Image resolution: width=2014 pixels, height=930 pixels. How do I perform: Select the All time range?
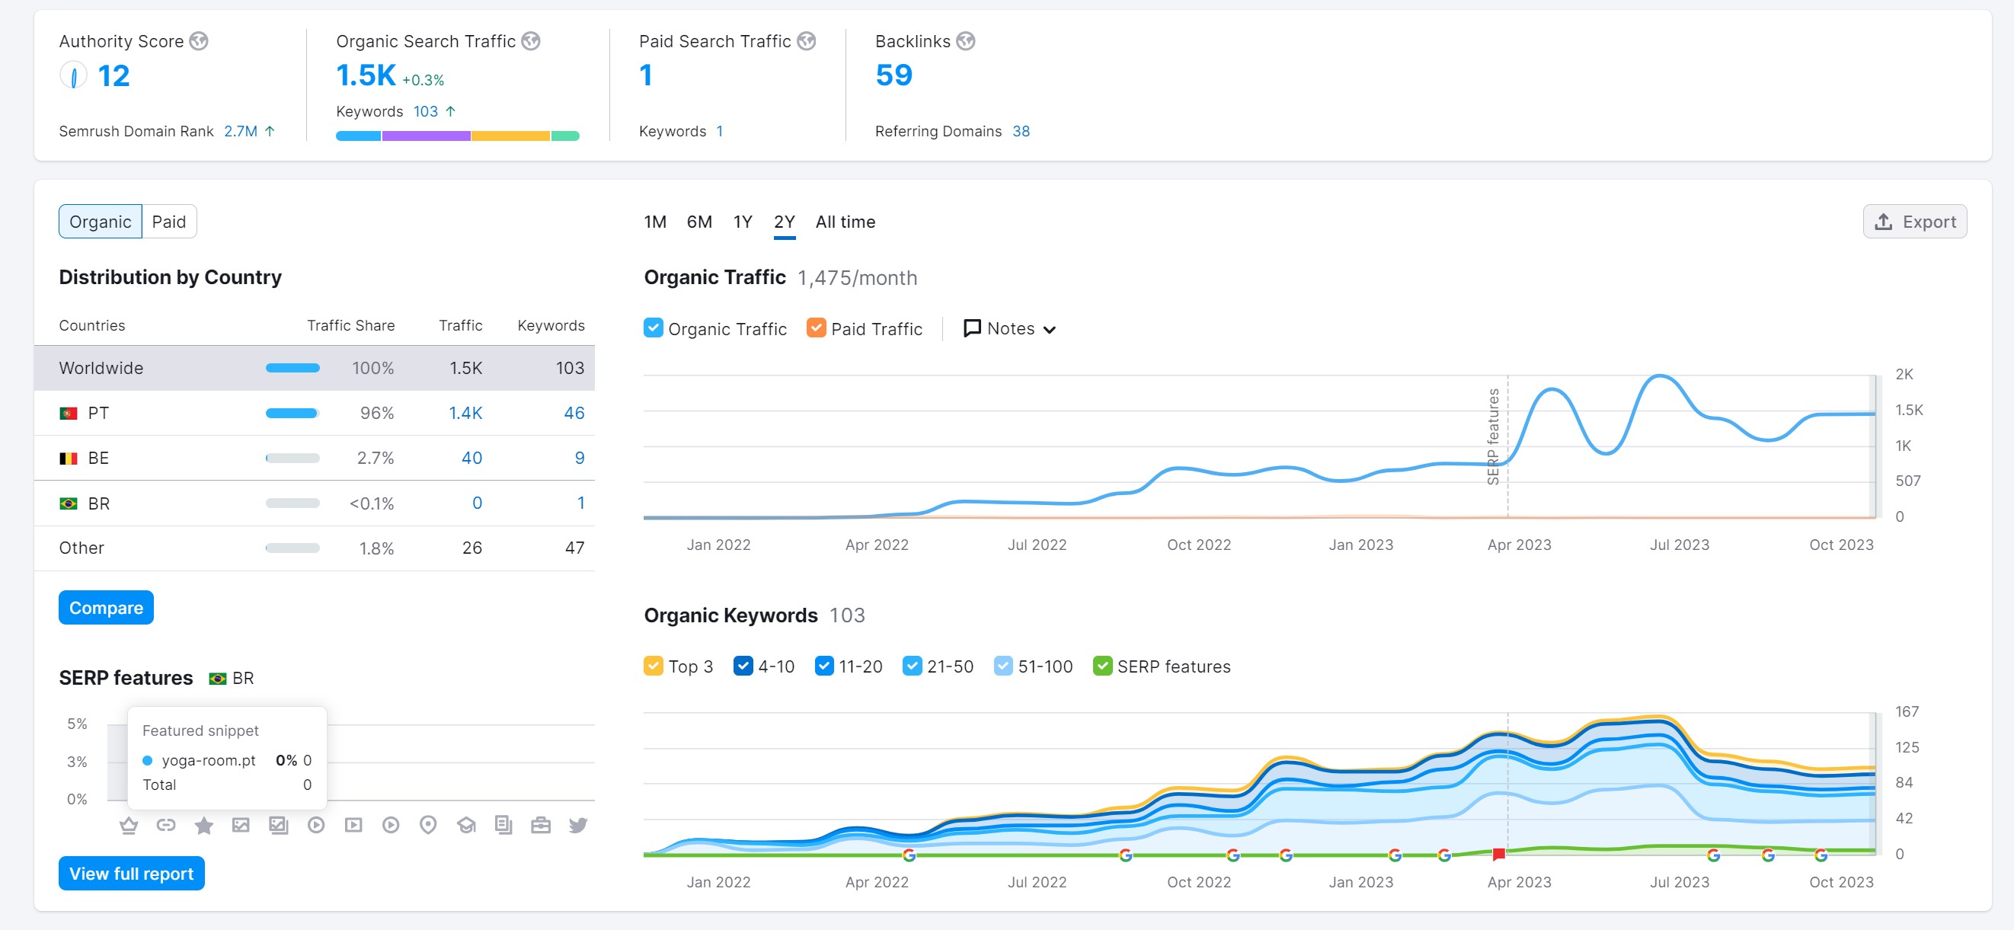(x=846, y=222)
